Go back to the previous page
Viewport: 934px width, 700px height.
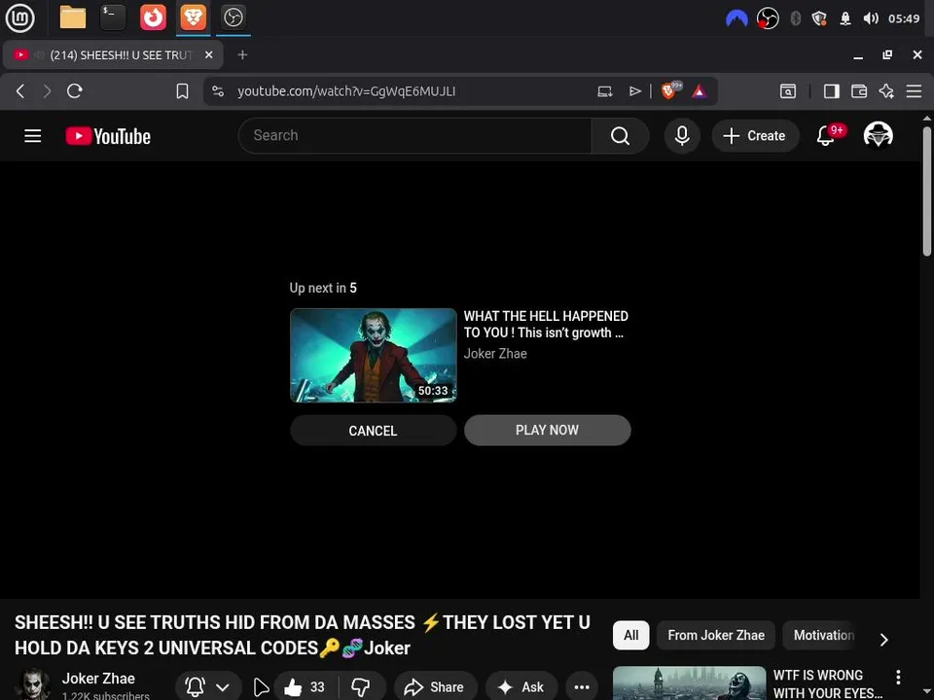(20, 91)
